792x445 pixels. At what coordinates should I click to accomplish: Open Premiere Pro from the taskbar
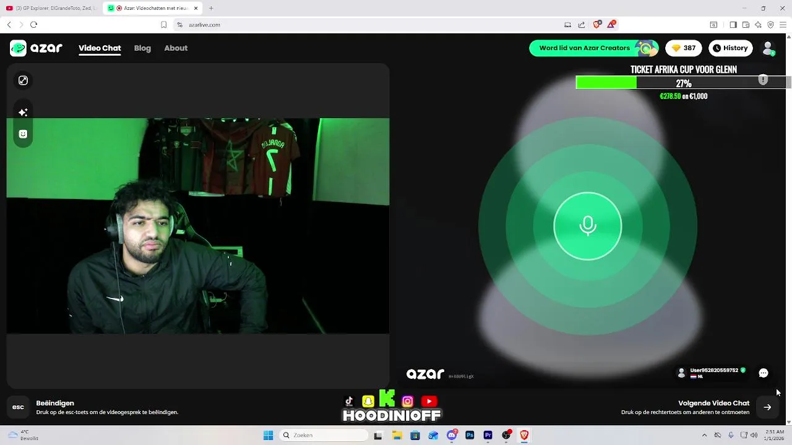488,435
